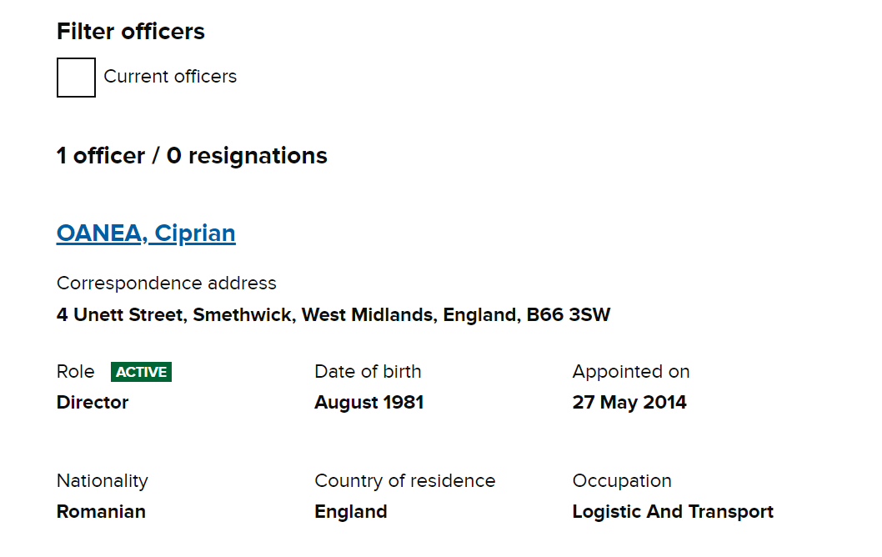Tick the Current officers checkbox
Viewport: 882px width, 557px height.
[x=76, y=78]
